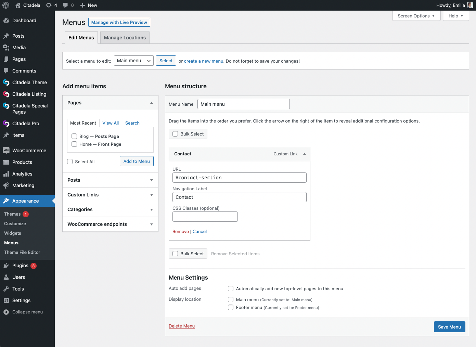Check Footer menu display location
Viewport: 476px width, 347px height.
tap(231, 307)
